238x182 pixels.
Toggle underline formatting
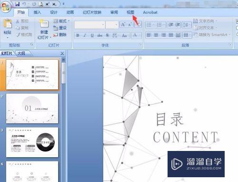(92, 35)
